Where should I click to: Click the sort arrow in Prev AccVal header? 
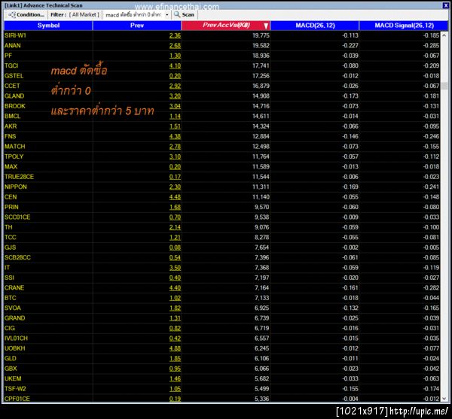[266, 26]
